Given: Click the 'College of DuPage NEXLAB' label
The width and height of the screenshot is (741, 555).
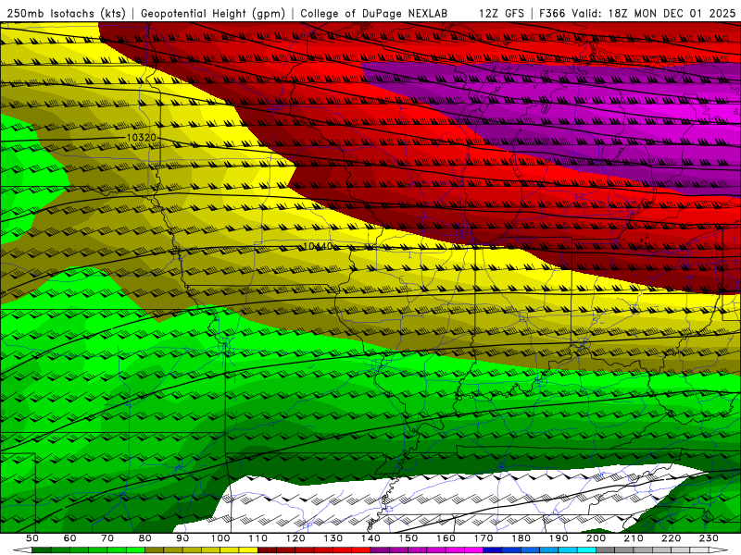Looking at the screenshot, I should click(x=374, y=13).
